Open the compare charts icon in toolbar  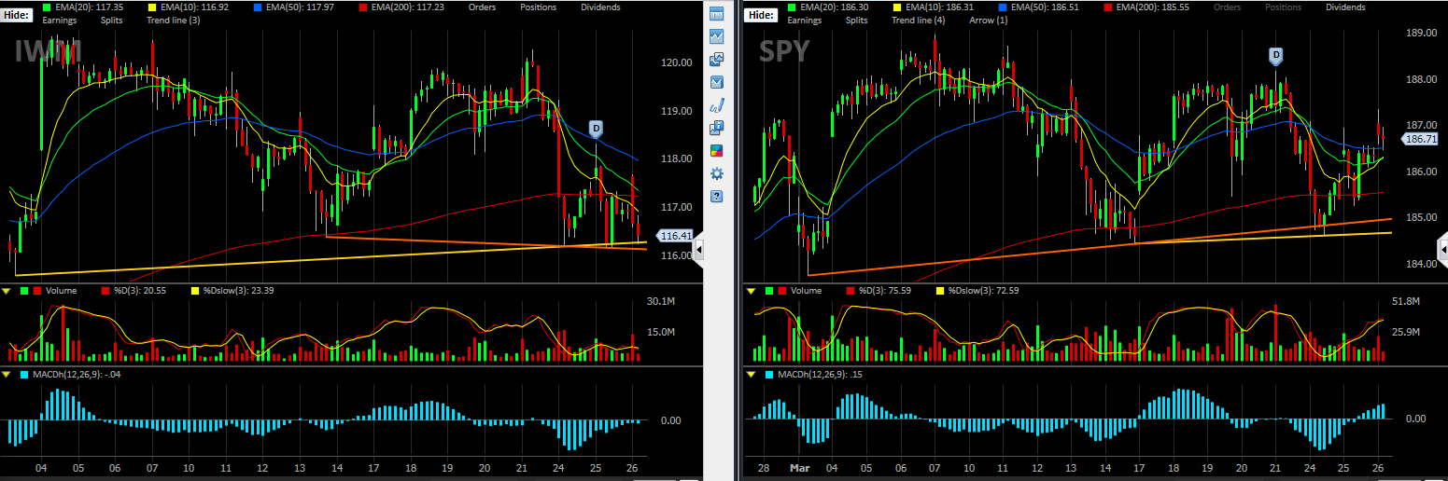click(x=717, y=59)
